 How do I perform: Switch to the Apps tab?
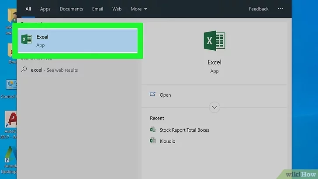tap(45, 9)
